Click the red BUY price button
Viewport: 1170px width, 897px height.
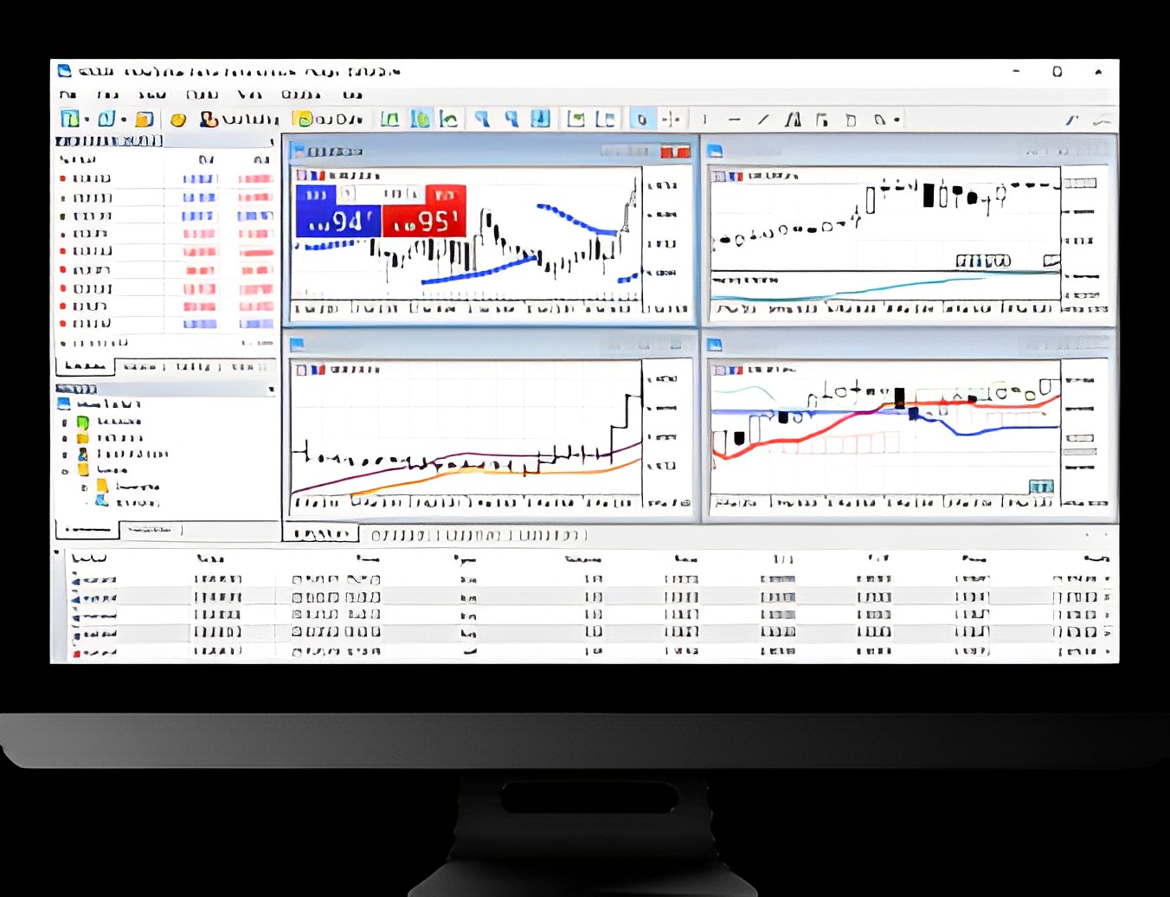[424, 222]
